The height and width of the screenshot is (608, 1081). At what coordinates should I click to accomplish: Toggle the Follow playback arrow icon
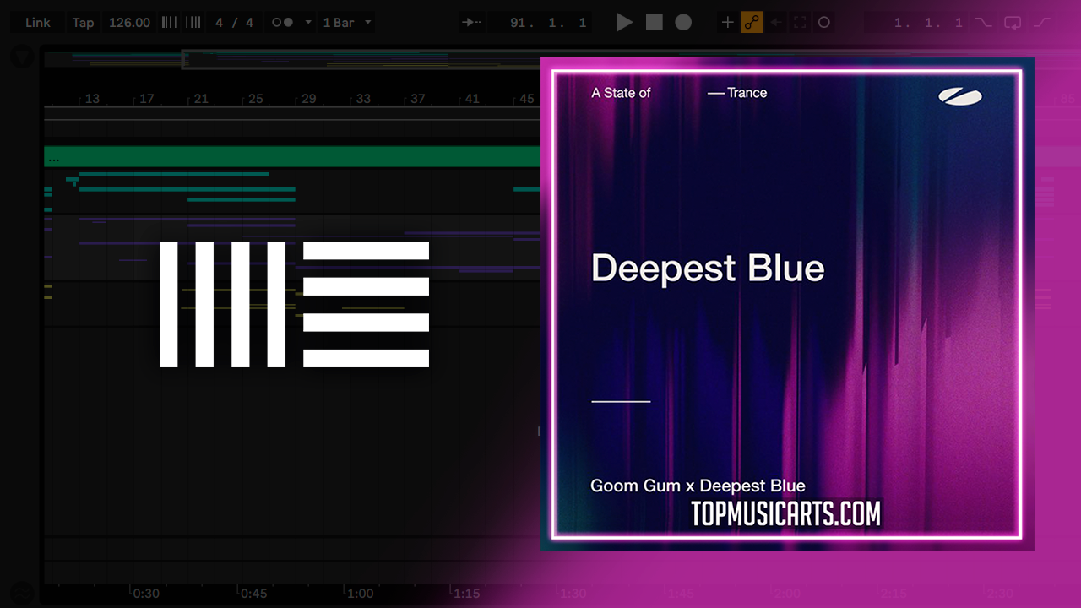pyautogui.click(x=474, y=23)
